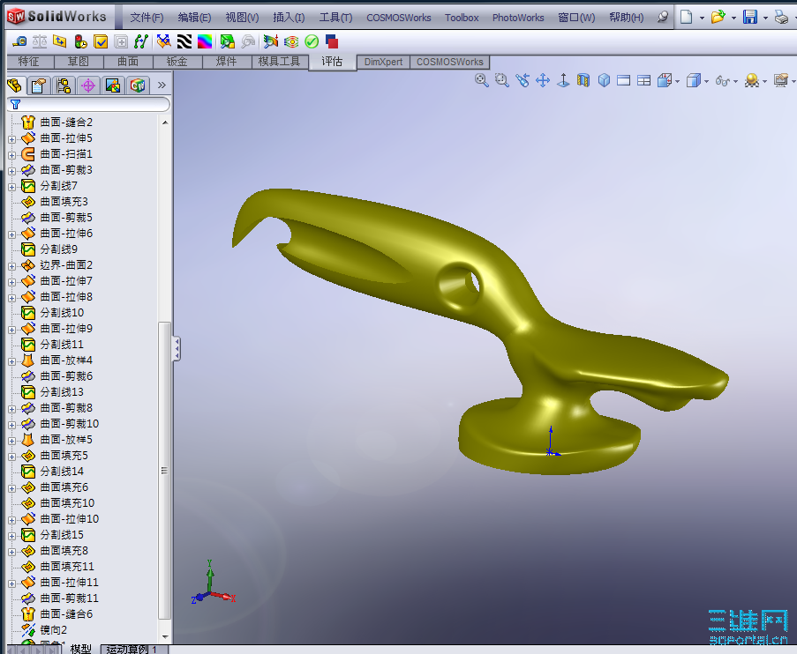Switch to isometric cube view

[x=604, y=80]
